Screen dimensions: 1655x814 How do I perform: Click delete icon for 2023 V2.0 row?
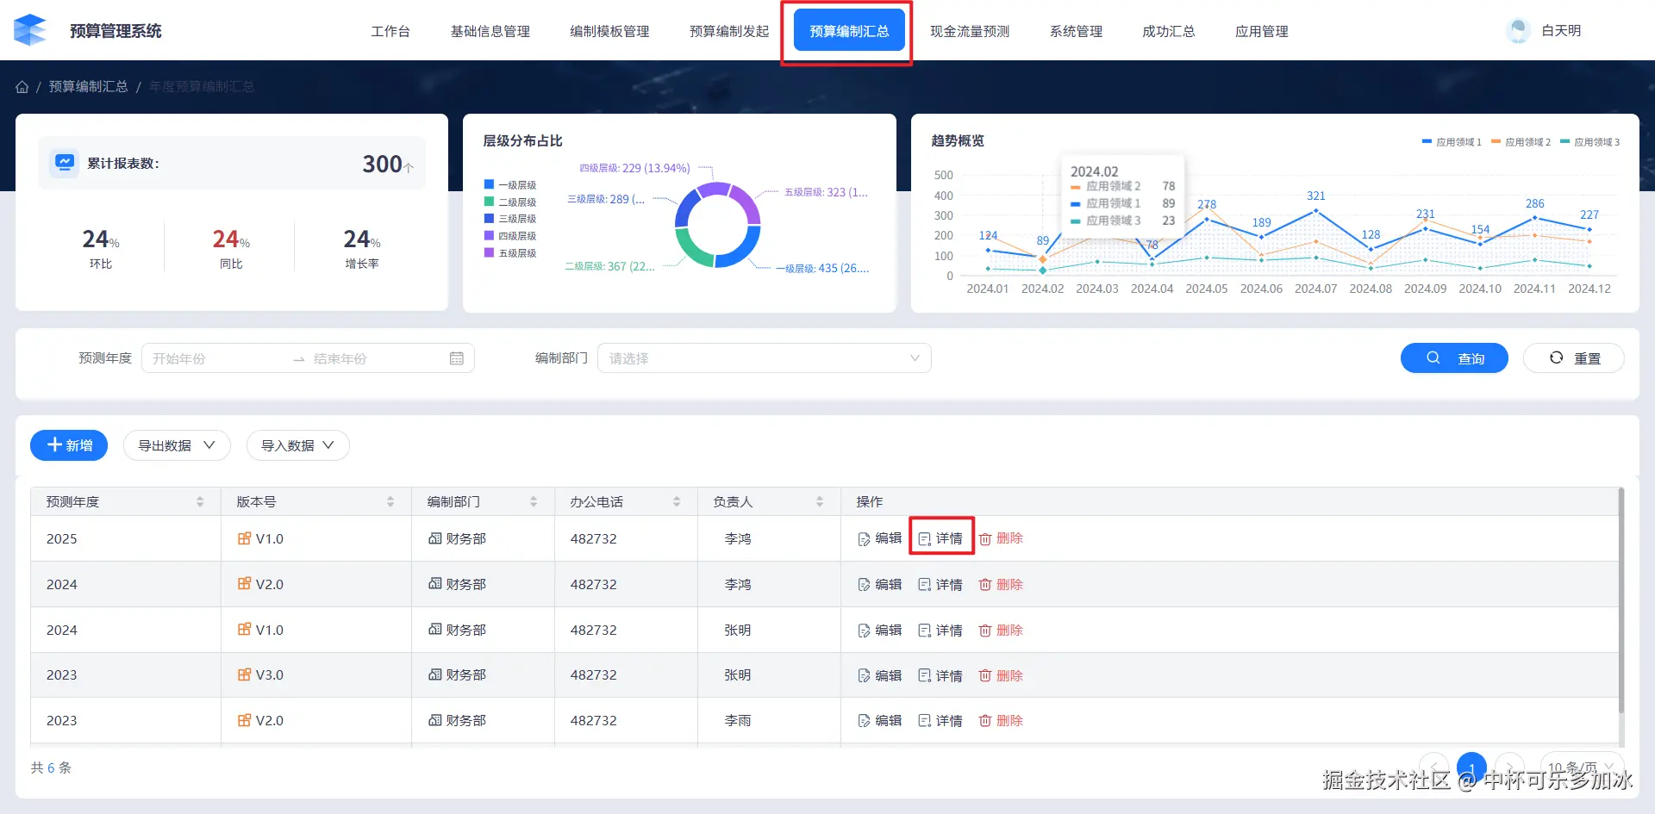pyautogui.click(x=985, y=721)
